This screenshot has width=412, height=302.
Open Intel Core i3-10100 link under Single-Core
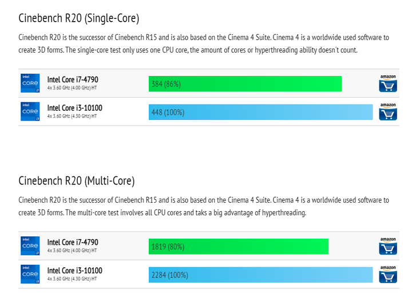(x=74, y=108)
